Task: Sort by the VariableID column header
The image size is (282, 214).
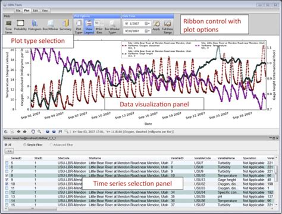Action: pyautogui.click(x=177, y=158)
